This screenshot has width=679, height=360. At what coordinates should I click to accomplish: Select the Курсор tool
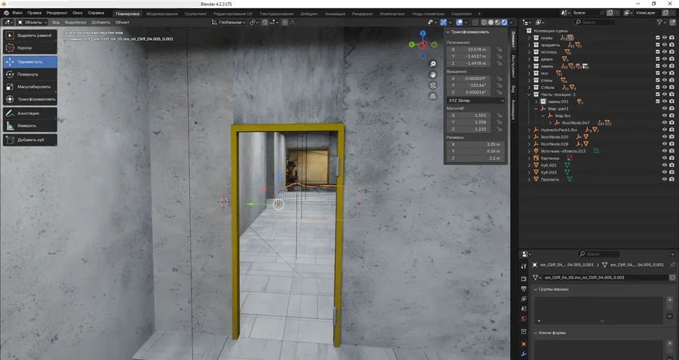click(x=30, y=48)
